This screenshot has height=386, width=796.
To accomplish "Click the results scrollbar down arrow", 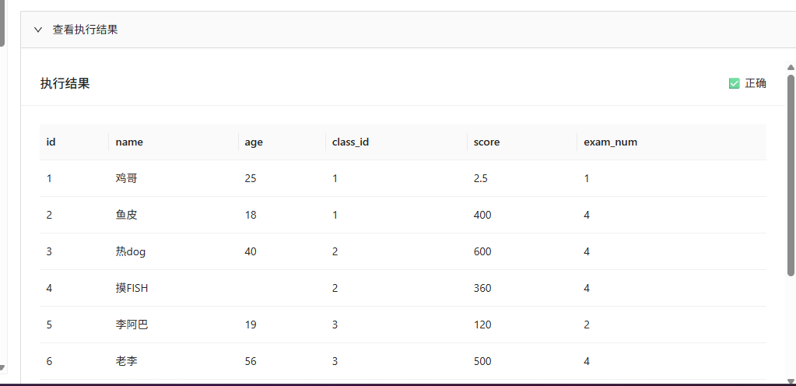I will (x=791, y=381).
